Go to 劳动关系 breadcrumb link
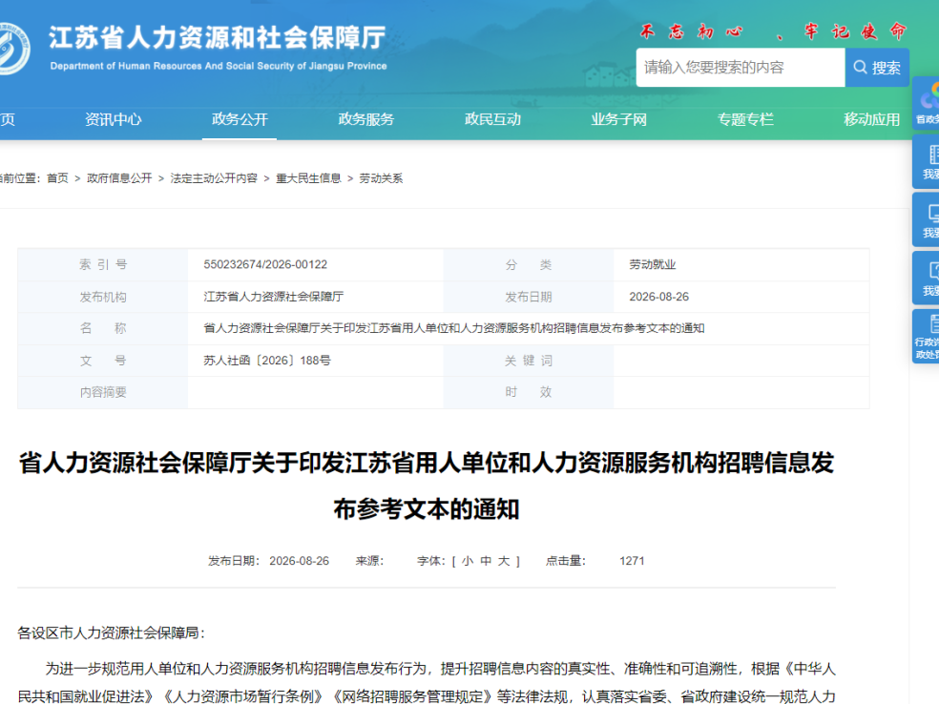 click(381, 178)
